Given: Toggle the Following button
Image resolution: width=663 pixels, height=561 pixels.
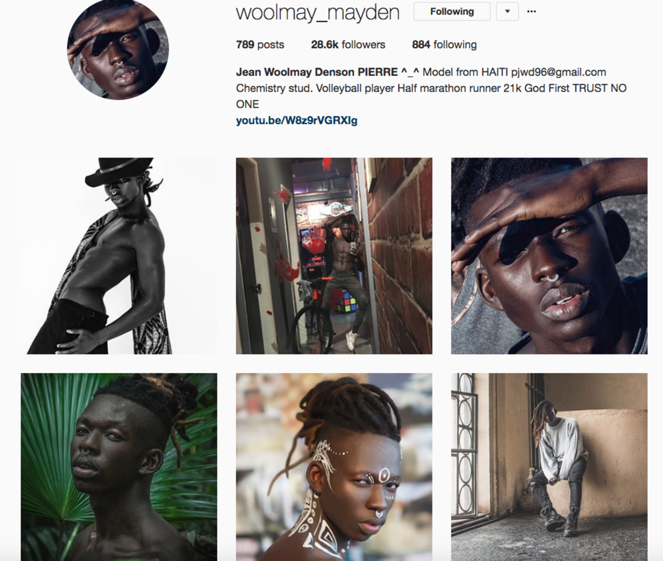Looking at the screenshot, I should click(x=452, y=11).
